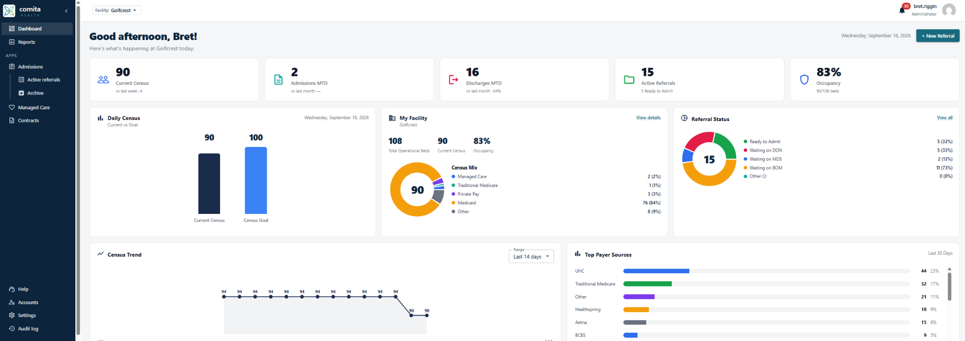Screen dimensions: 965x341
Task: Click the user avatar picture
Action: (x=949, y=10)
